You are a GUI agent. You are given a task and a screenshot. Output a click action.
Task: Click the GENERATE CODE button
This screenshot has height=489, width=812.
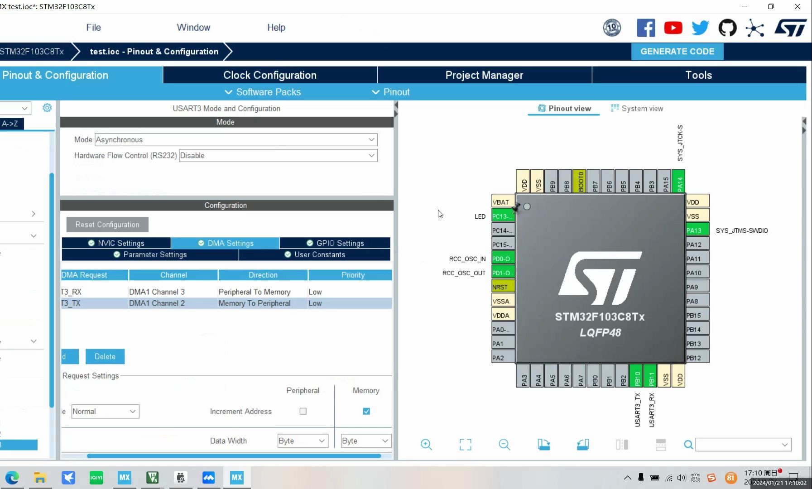pyautogui.click(x=677, y=51)
